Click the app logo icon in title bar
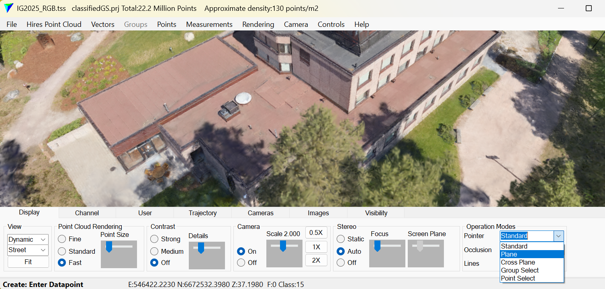The image size is (605, 289). (x=8, y=8)
